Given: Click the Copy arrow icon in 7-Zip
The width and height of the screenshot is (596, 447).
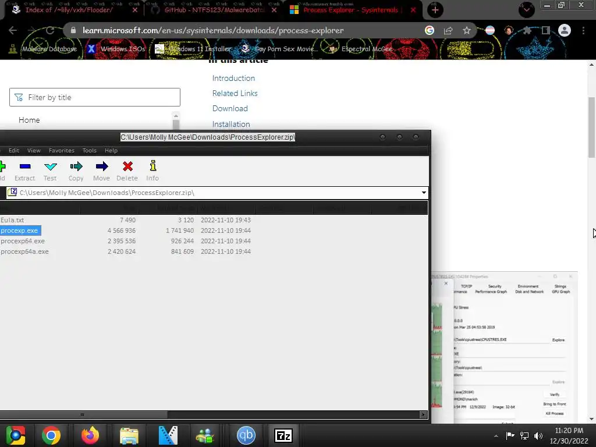Looking at the screenshot, I should (76, 166).
